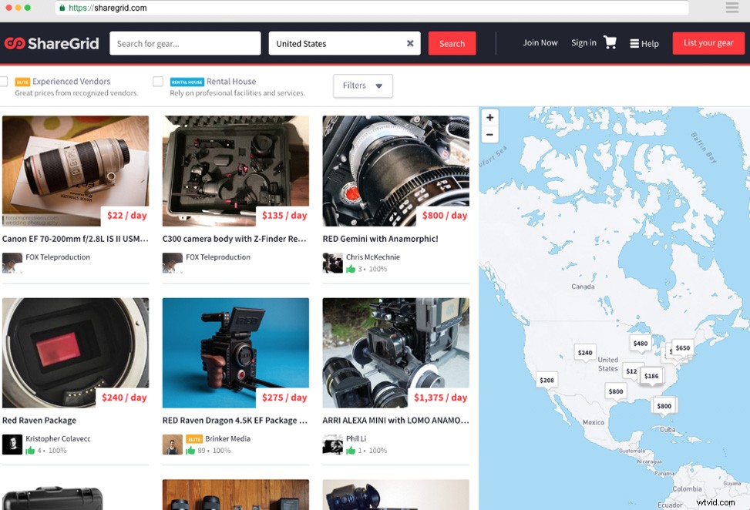Click the $240 price marker on the map
Viewport: 750px width, 510px height.
585,352
